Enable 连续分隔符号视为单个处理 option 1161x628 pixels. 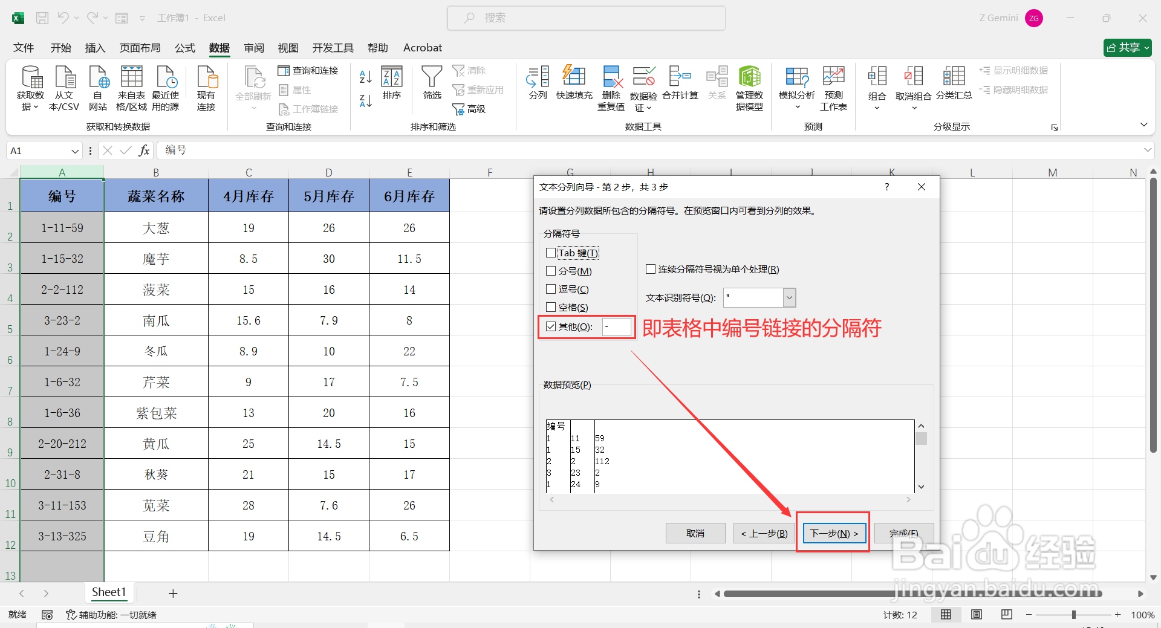[x=650, y=269]
